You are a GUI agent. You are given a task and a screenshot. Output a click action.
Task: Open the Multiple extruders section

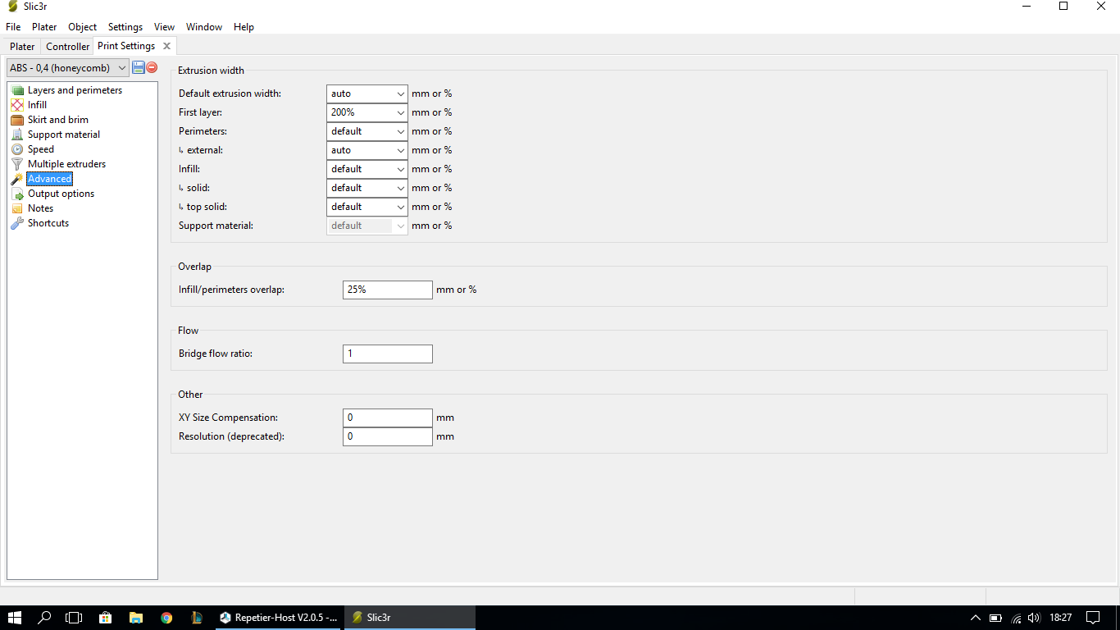tap(66, 164)
